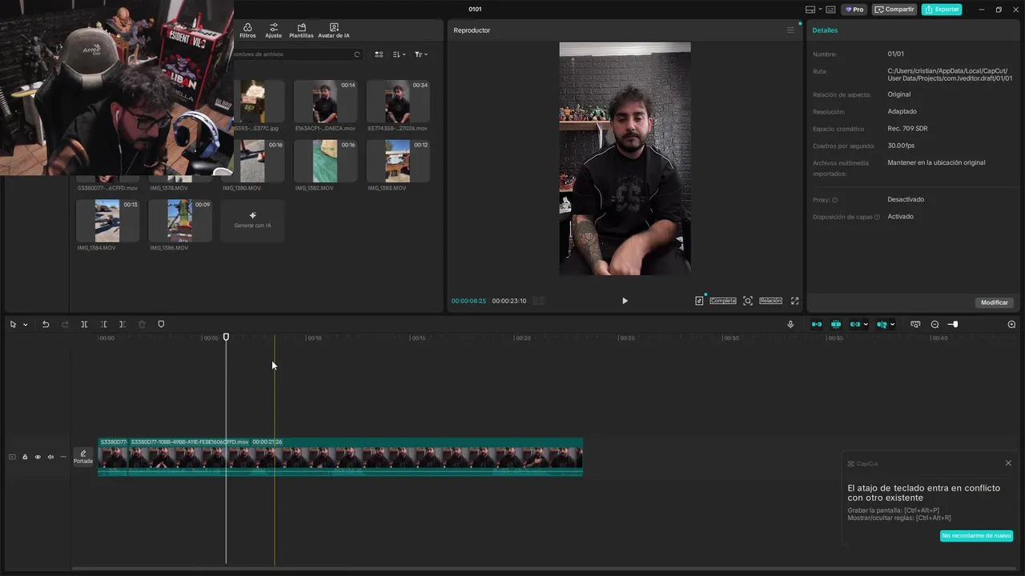Redo the last action
The width and height of the screenshot is (1025, 576).
[65, 324]
